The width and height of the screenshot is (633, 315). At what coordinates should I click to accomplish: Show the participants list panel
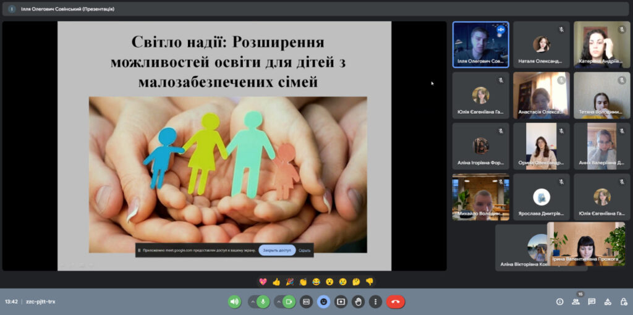(576, 302)
